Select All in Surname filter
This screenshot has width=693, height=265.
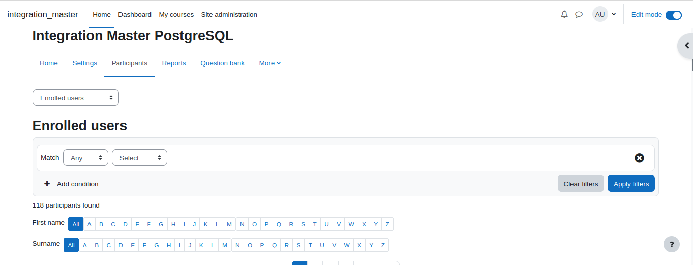(x=71, y=245)
